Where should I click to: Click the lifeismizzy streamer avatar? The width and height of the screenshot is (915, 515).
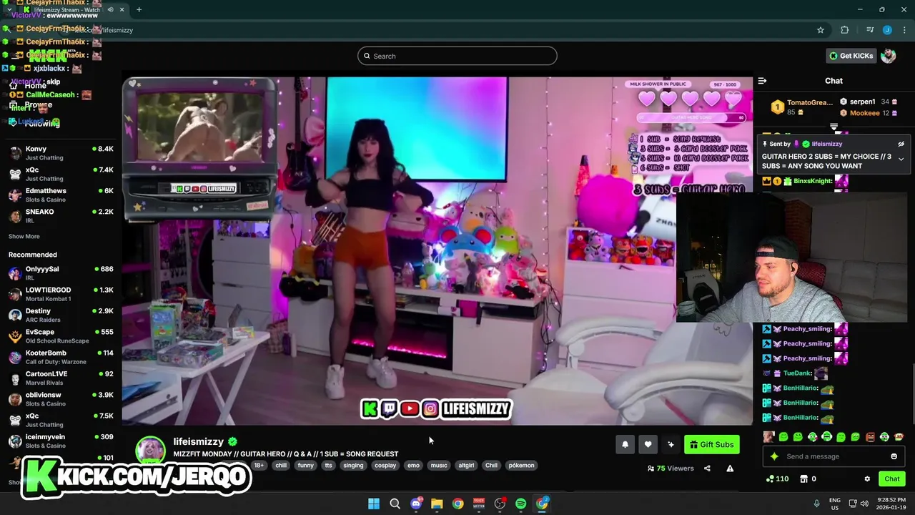(150, 450)
